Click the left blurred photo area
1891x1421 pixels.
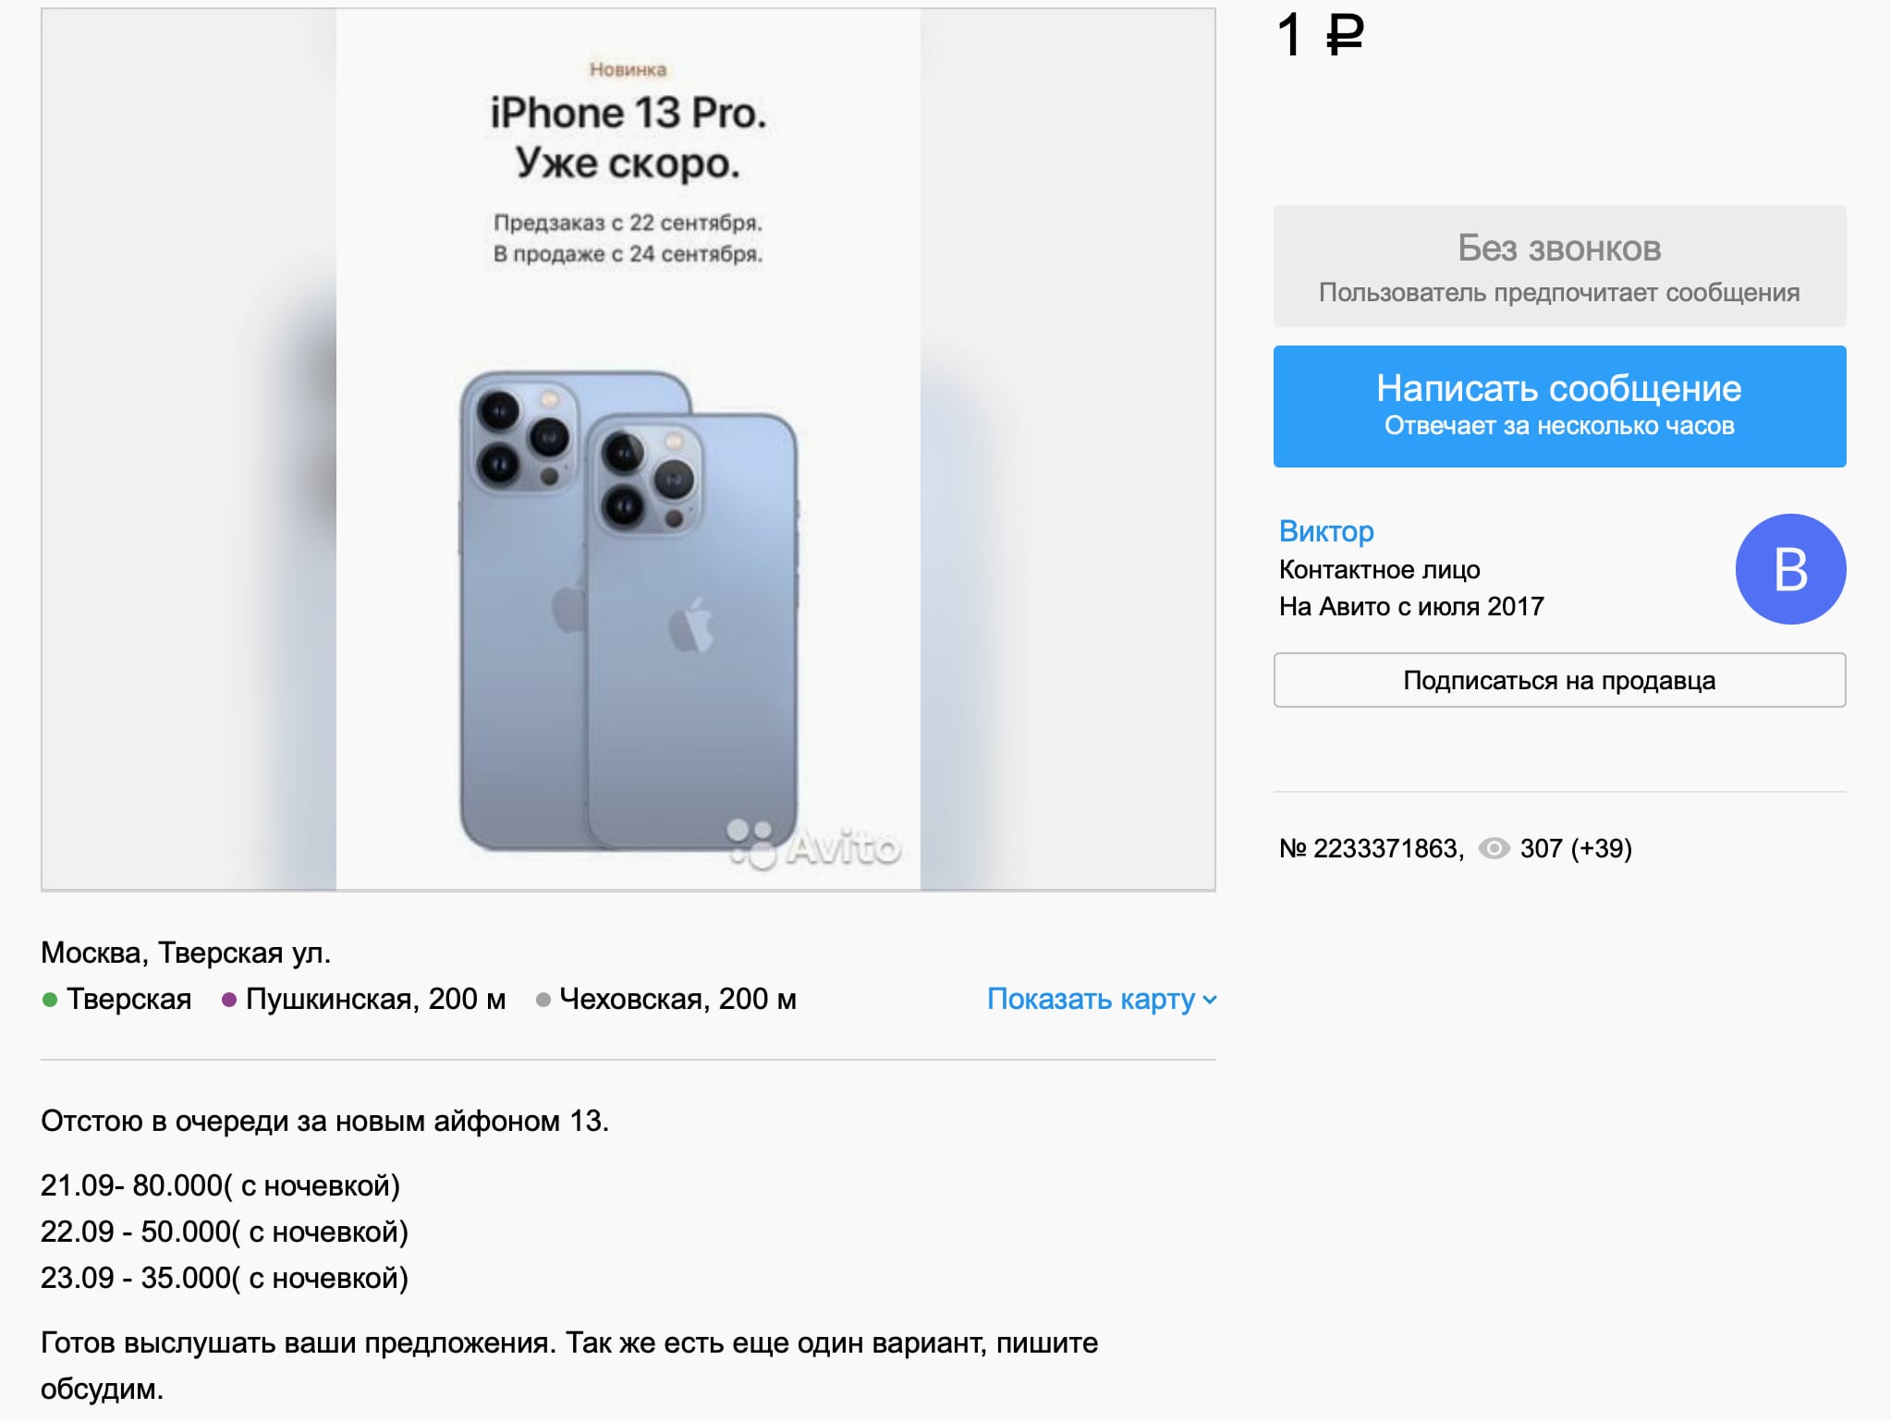pyautogui.click(x=189, y=449)
